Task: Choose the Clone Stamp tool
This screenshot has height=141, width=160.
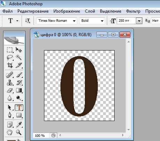Action: click(x=9, y=83)
